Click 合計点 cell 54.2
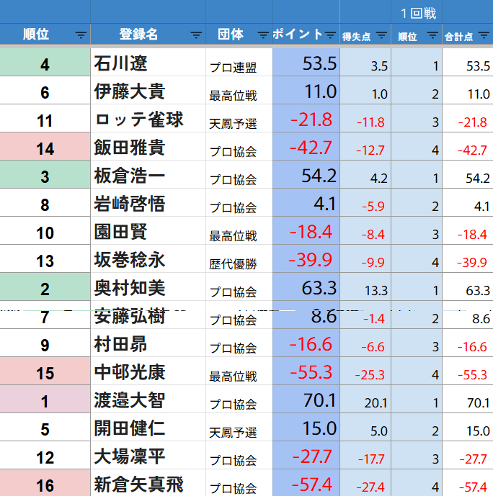The height and width of the screenshot is (496, 493). 468,175
